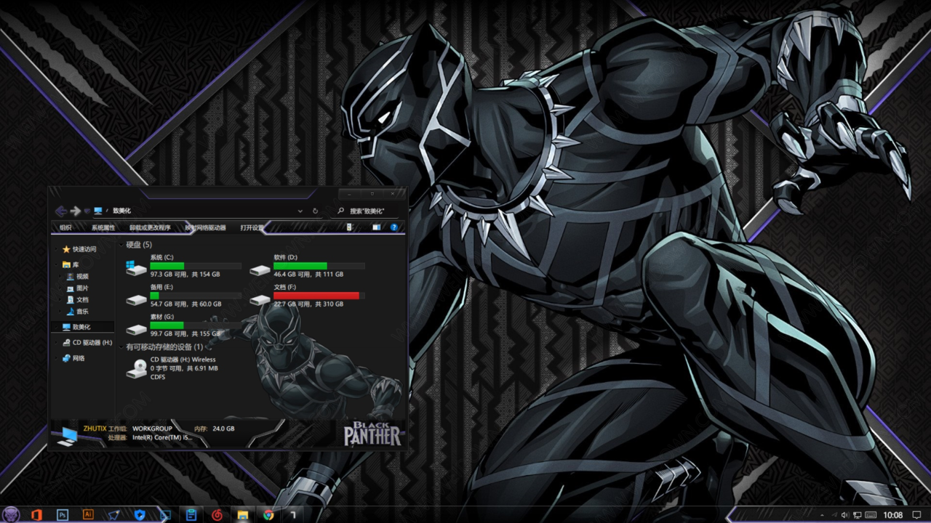Select CD 驱动器 (H:) in sidebar
This screenshot has height=523, width=931.
point(87,342)
